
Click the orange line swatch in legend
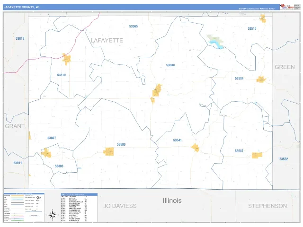click(18, 195)
